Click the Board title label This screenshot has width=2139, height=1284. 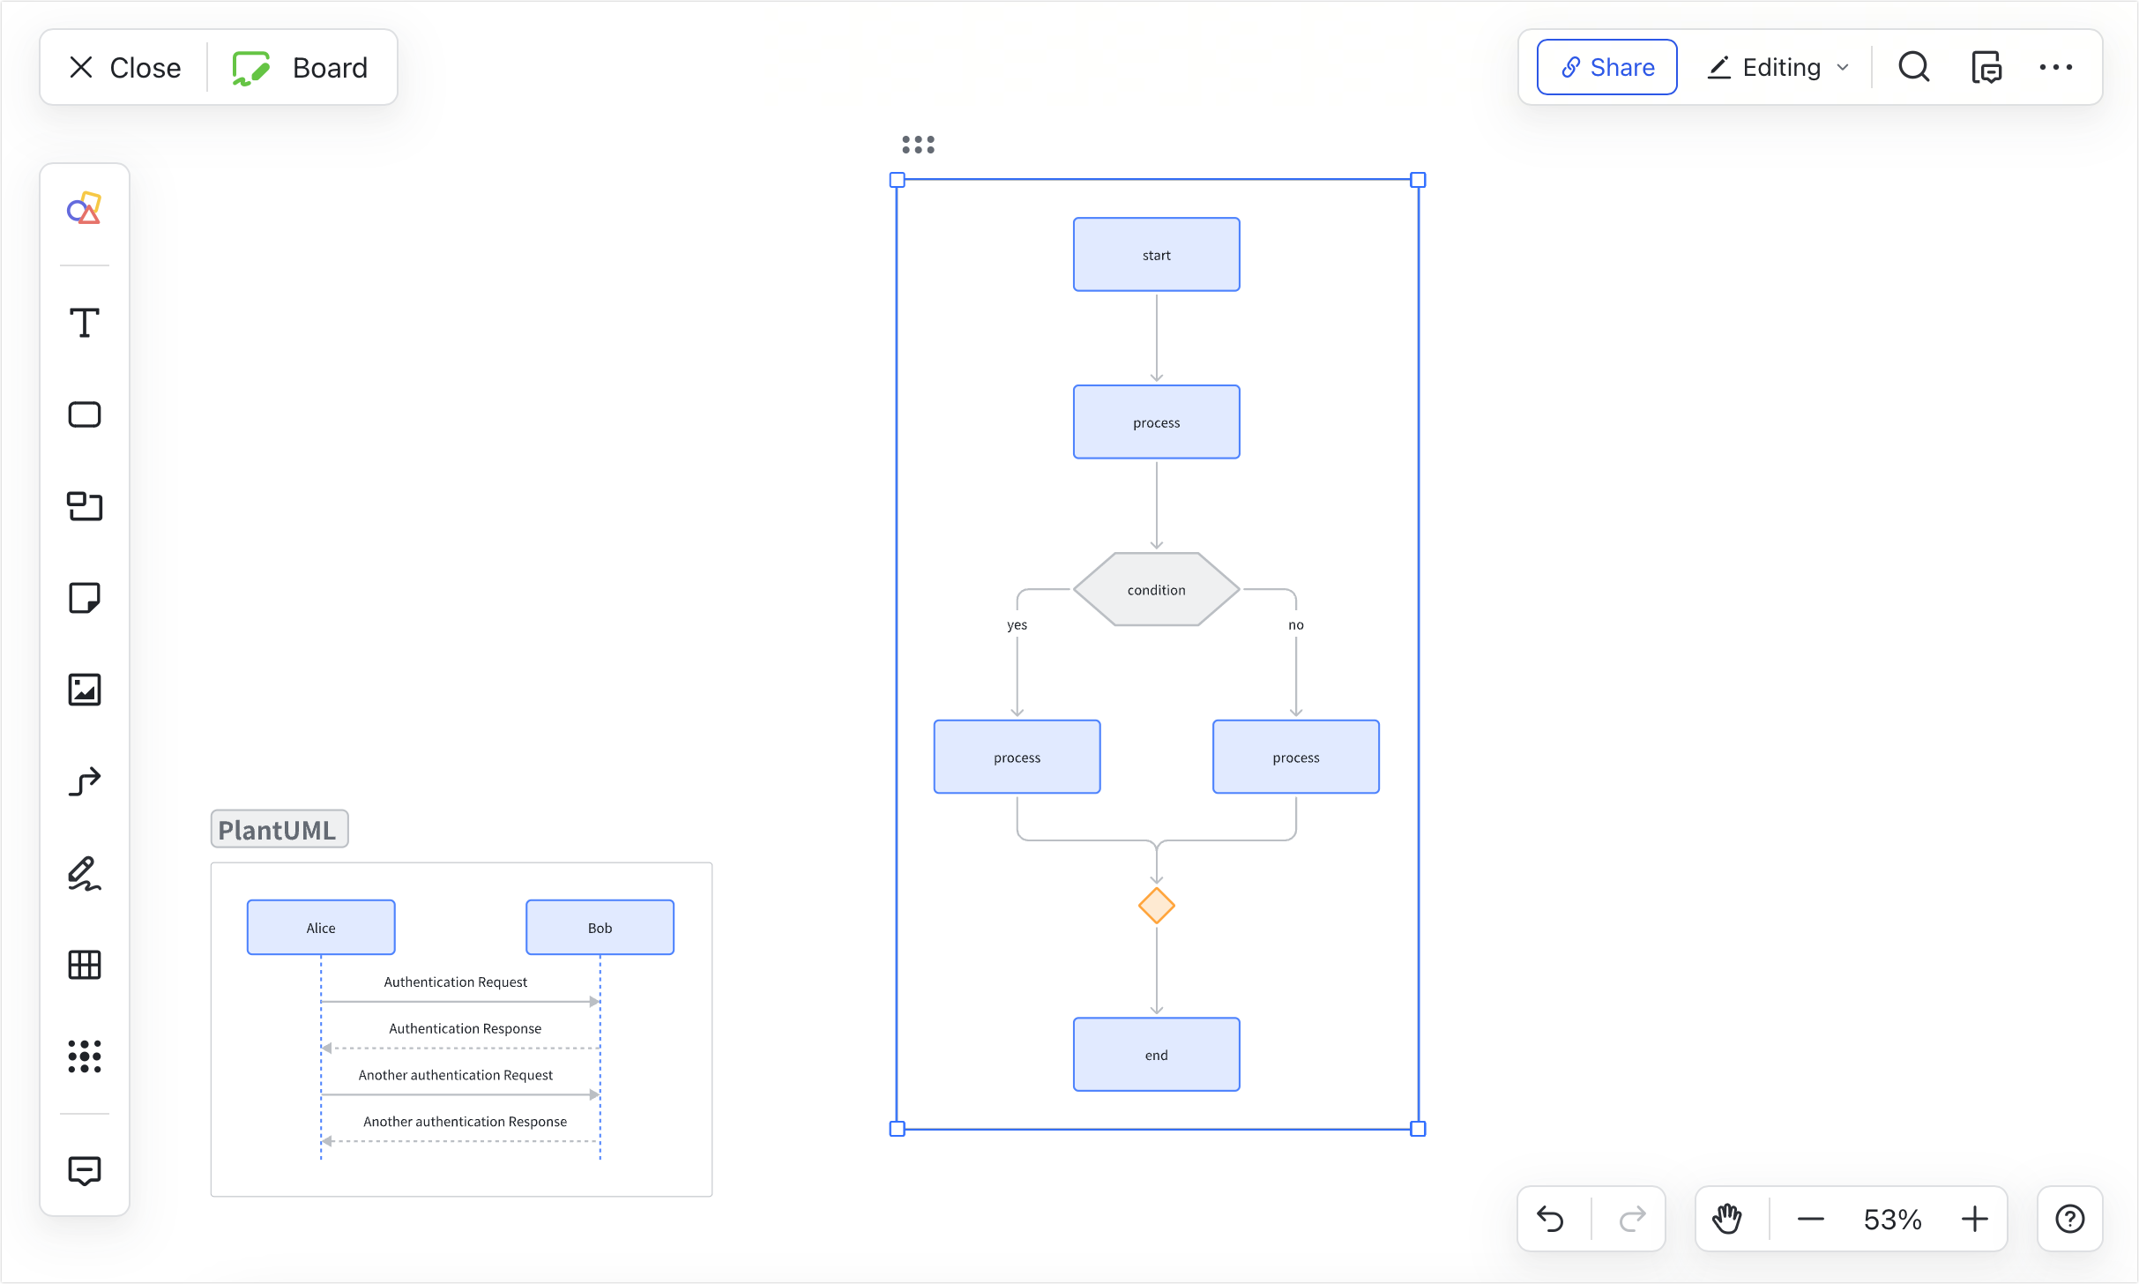pos(330,67)
